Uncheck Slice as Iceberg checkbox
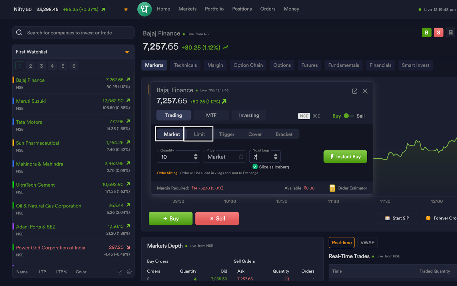457x286 pixels. 255,167
